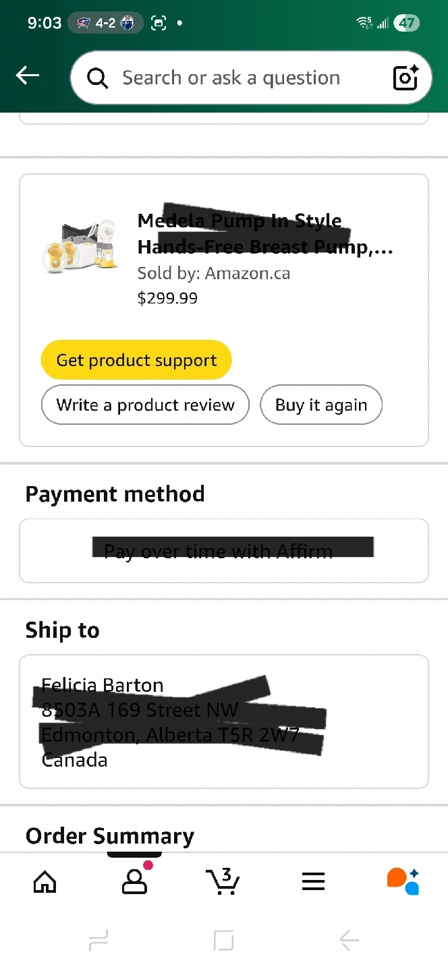448x971 pixels.
Task: Tap the Android recent apps button
Action: [99, 939]
